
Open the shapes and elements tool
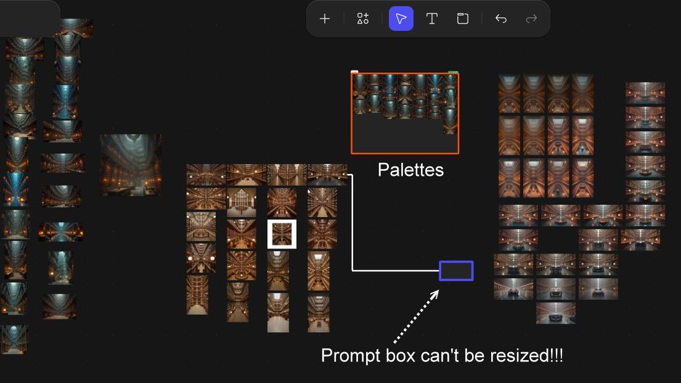[363, 19]
